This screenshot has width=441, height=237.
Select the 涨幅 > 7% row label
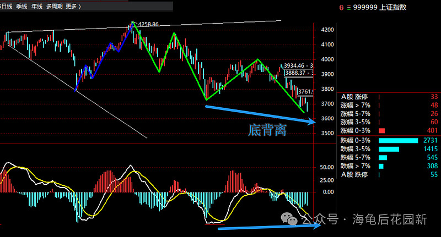[x=355, y=106]
